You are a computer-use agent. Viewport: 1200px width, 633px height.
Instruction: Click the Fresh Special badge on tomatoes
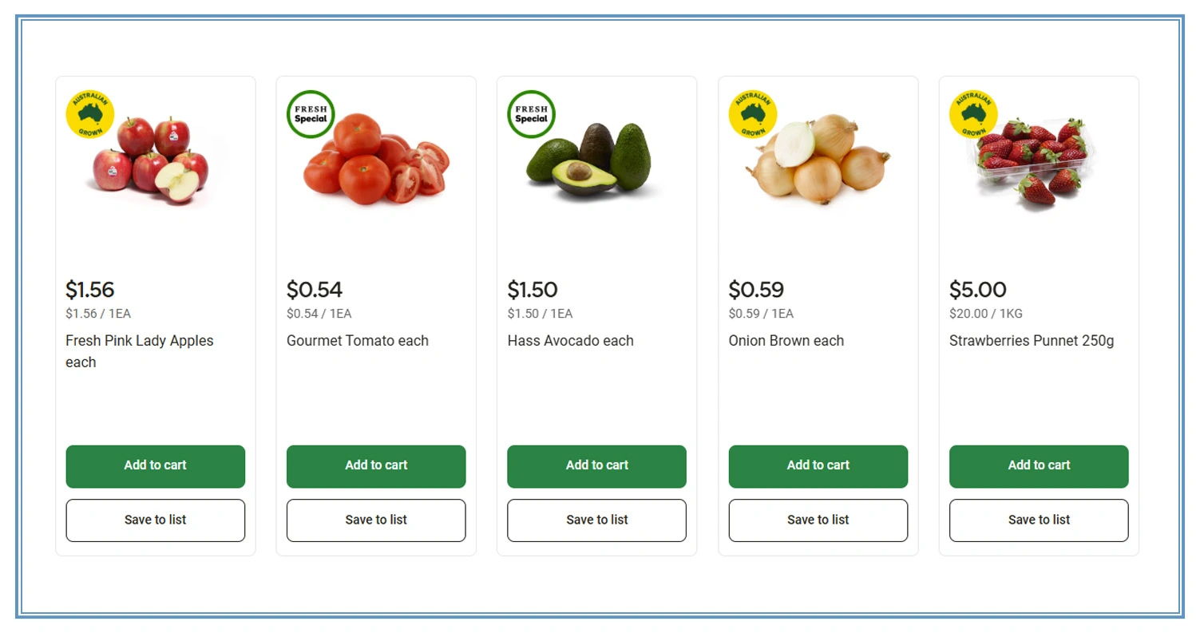[x=311, y=114]
